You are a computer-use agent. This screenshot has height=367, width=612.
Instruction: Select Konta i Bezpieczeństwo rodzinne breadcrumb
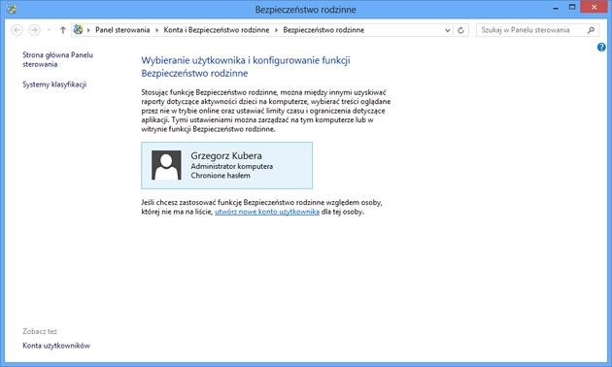pyautogui.click(x=217, y=30)
